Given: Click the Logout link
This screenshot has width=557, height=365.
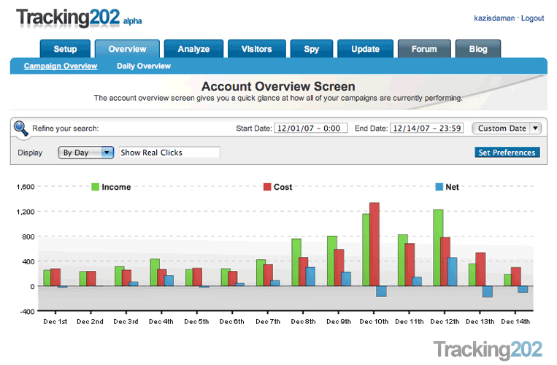Looking at the screenshot, I should 532,18.
